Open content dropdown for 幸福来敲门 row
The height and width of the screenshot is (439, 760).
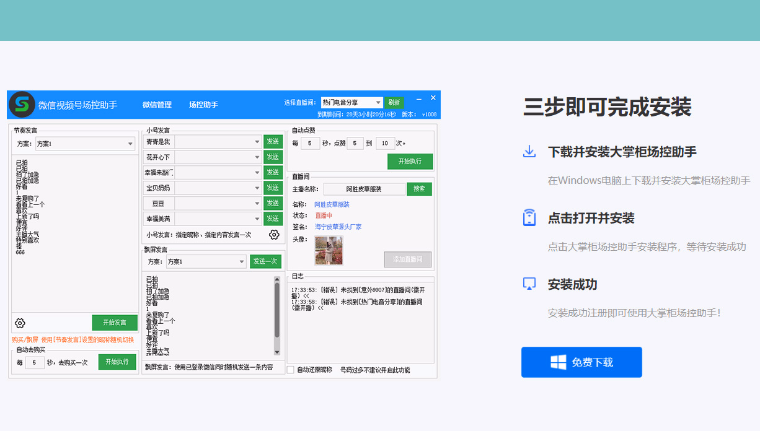point(218,173)
